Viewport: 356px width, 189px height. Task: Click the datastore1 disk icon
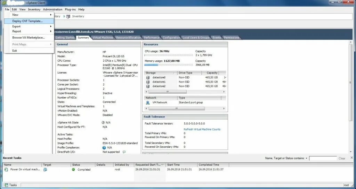pyautogui.click(x=148, y=82)
